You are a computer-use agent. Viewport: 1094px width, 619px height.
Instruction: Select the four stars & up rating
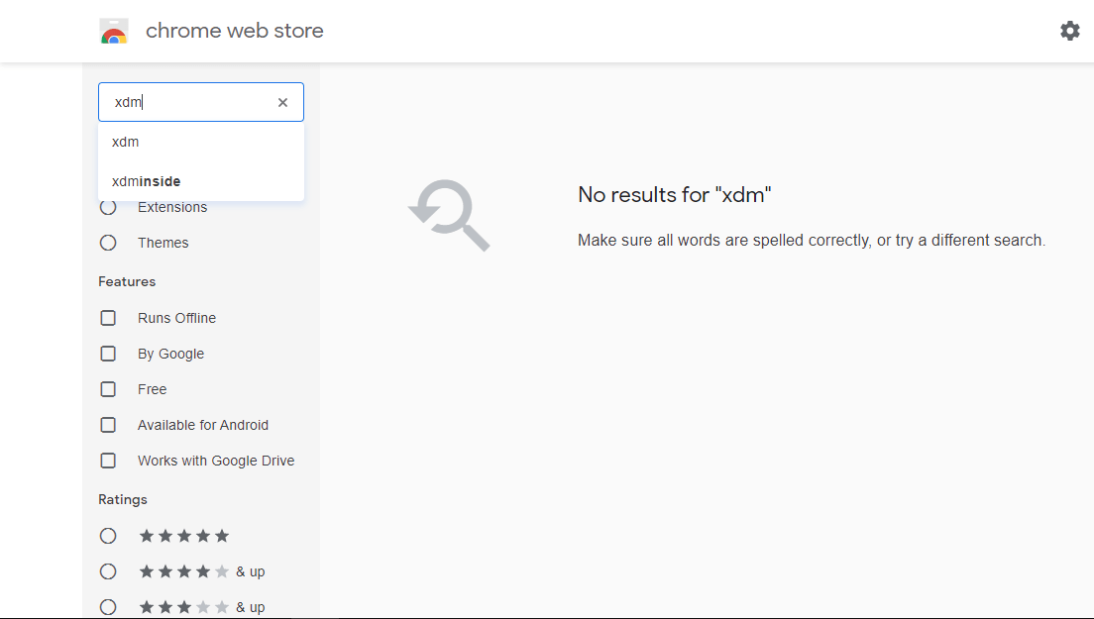[108, 570]
